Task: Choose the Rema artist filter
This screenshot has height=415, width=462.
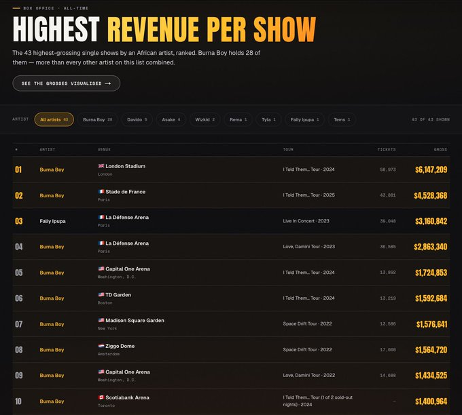Action: point(238,119)
